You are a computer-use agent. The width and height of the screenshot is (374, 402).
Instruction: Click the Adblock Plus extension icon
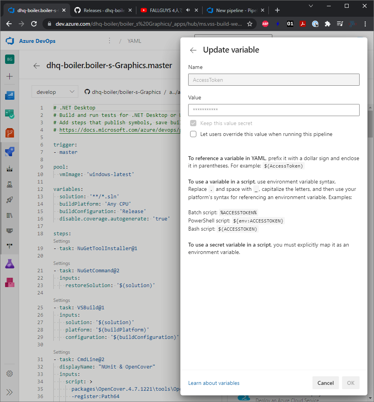pos(265,24)
